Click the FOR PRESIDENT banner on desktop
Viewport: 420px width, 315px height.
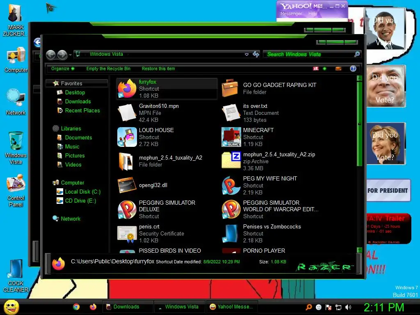(388, 190)
